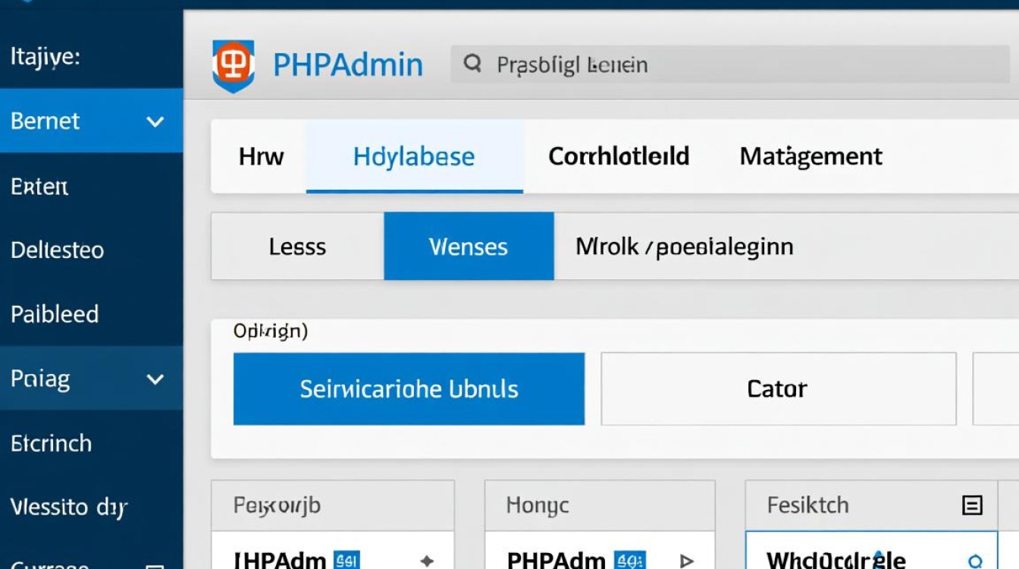Viewport: 1019px width, 569px height.
Task: Toggle the Mrolk poesialeginn option
Action: point(685,247)
